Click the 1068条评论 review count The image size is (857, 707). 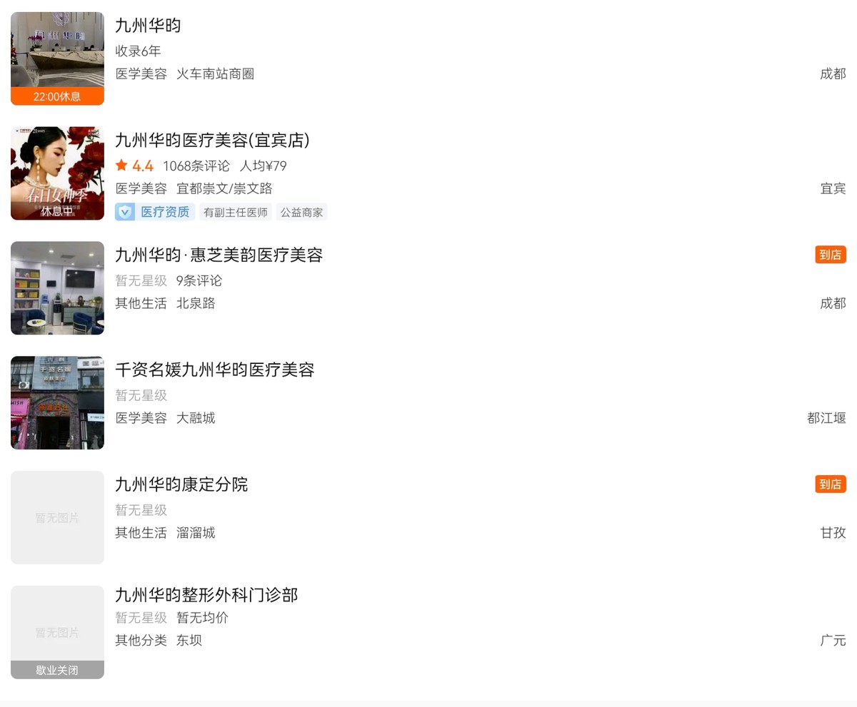click(x=196, y=166)
